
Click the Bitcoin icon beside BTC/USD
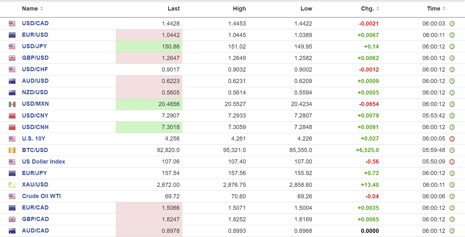(12, 150)
